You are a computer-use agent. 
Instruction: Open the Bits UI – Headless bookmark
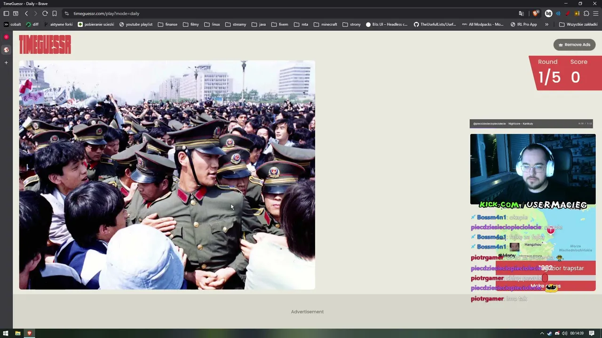click(x=387, y=24)
